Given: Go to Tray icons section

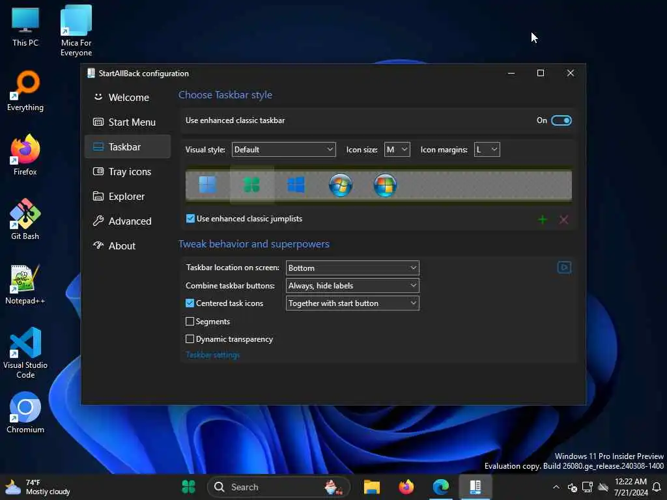Looking at the screenshot, I should point(128,171).
